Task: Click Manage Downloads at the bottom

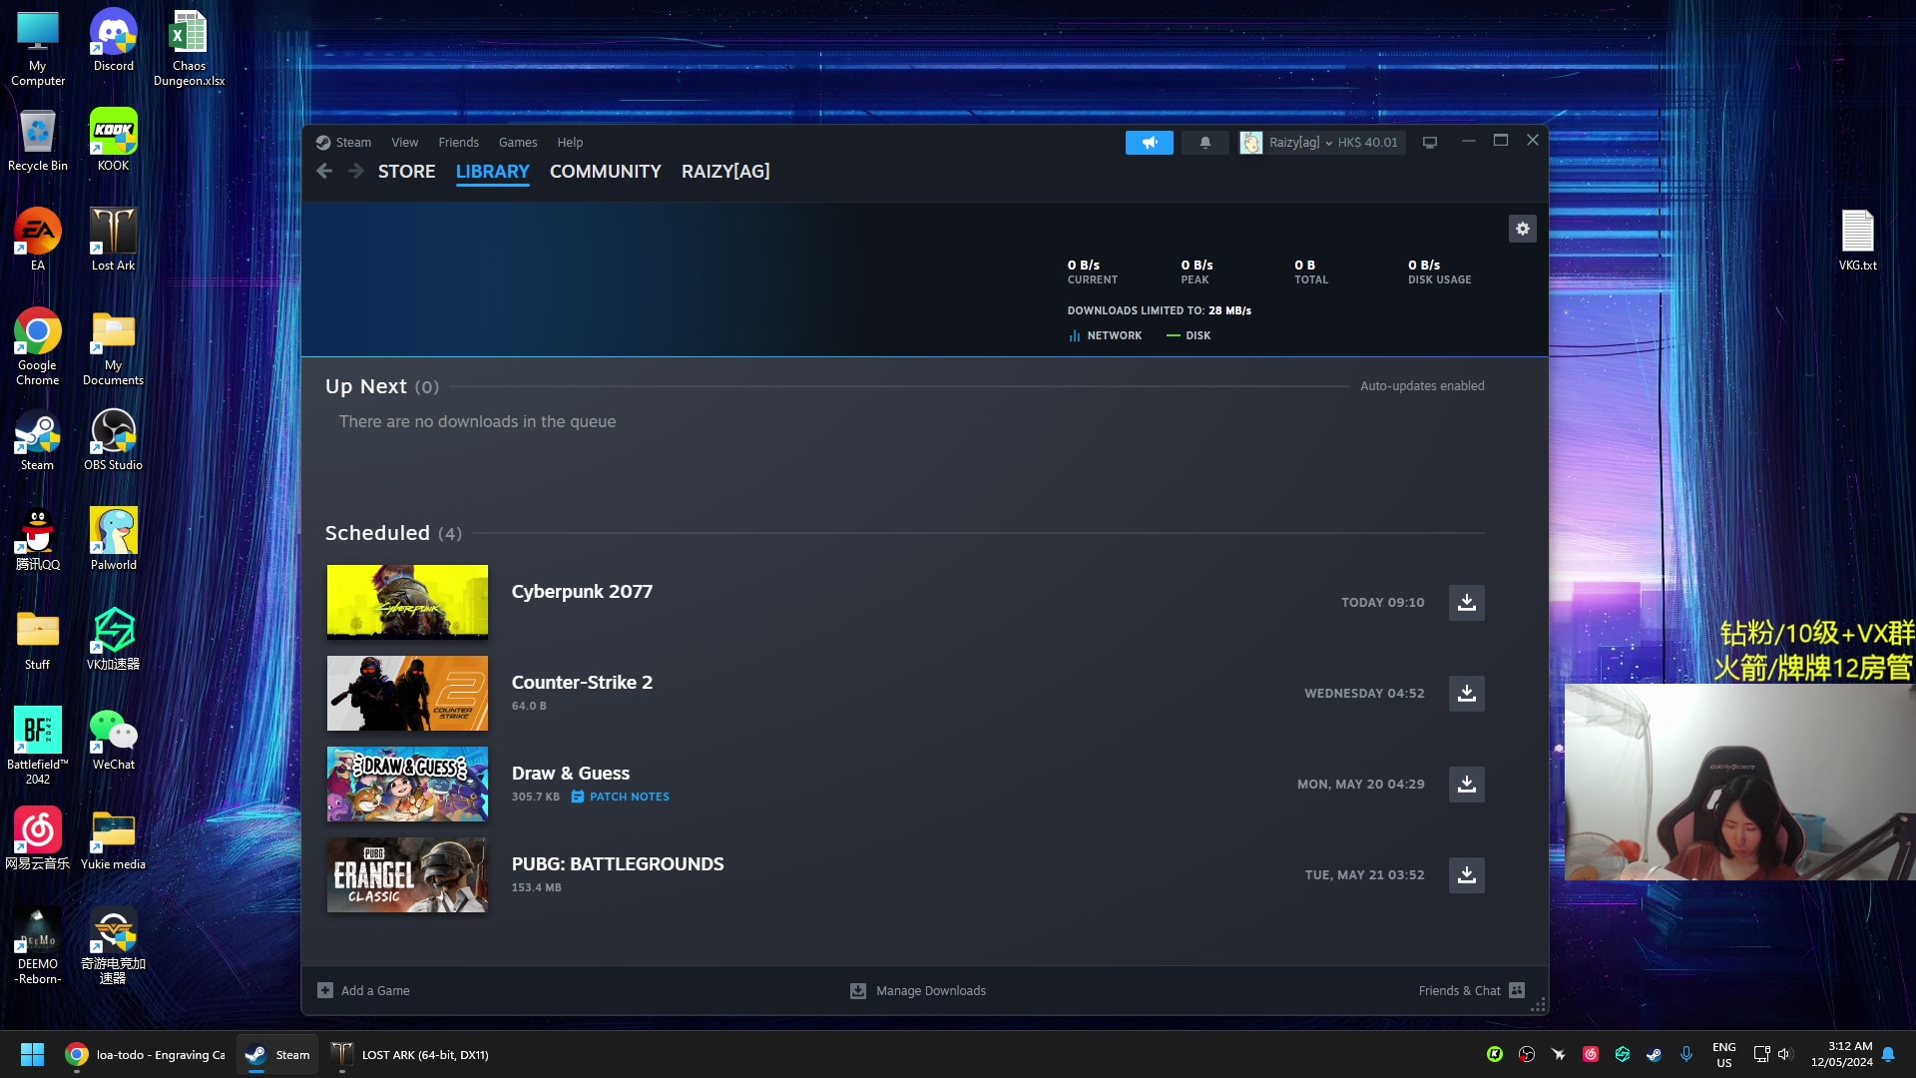Action: point(918,991)
